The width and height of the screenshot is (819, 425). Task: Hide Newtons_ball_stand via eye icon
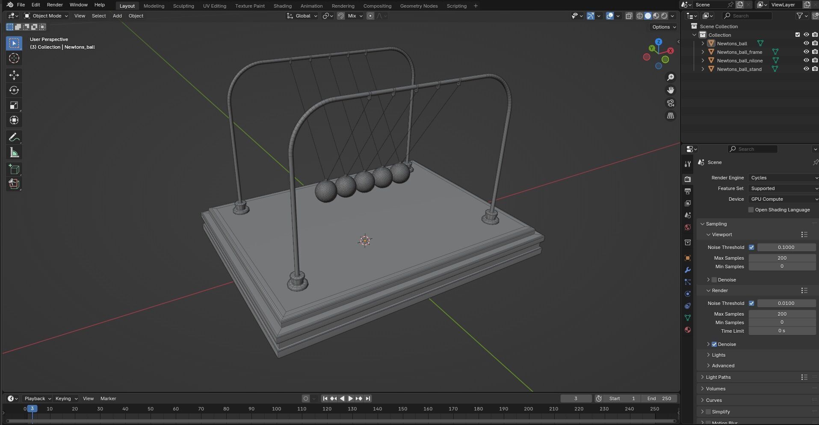pos(806,69)
